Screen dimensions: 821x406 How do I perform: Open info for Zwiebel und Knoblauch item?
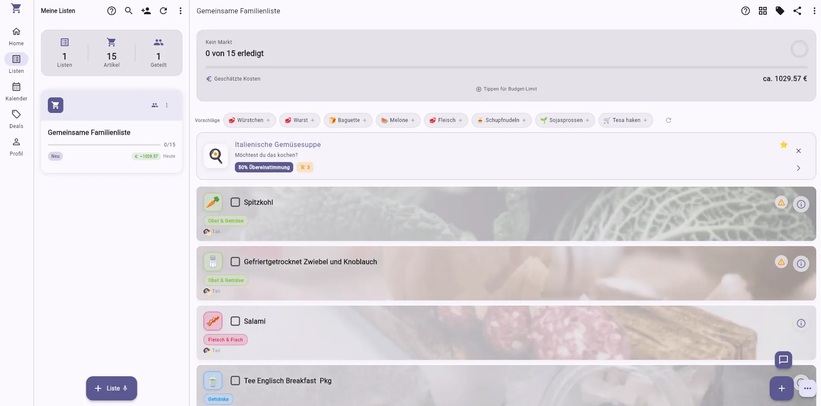[801, 264]
